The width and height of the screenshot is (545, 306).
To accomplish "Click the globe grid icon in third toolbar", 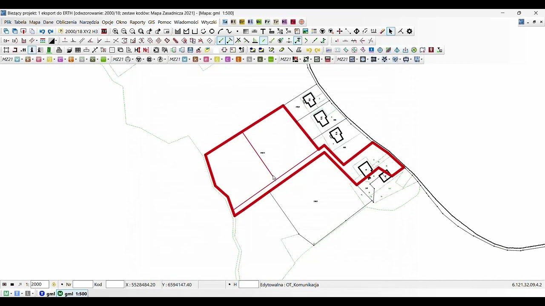I will click(x=380, y=50).
